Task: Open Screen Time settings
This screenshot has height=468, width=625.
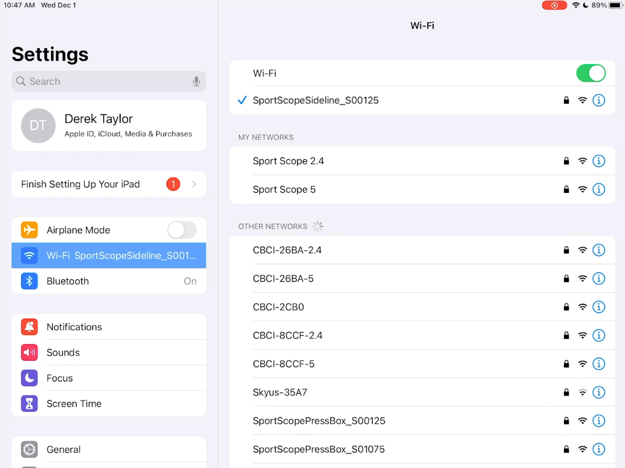Action: [x=109, y=404]
